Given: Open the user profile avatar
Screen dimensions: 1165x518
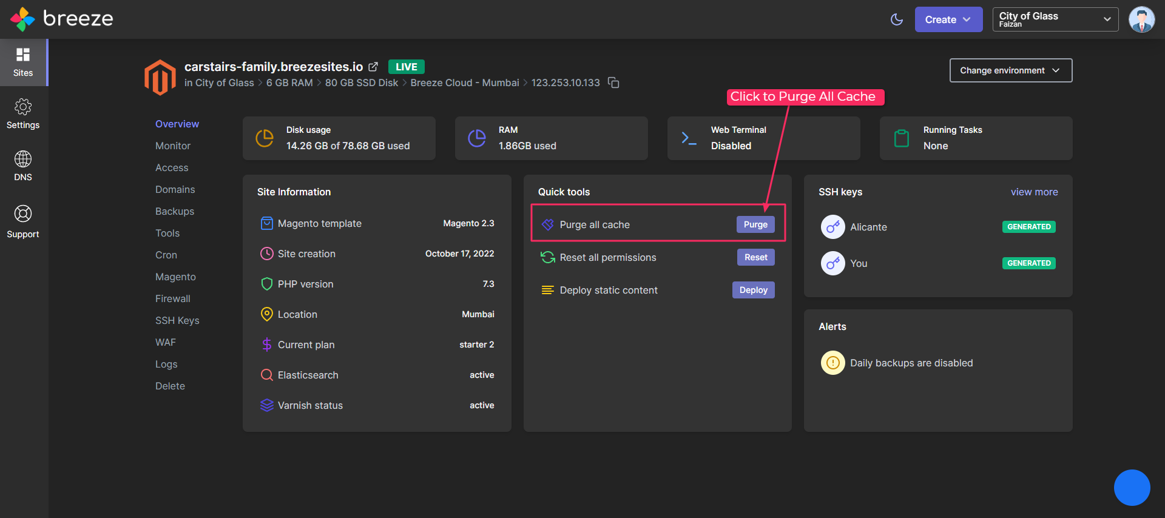Looking at the screenshot, I should tap(1141, 19).
